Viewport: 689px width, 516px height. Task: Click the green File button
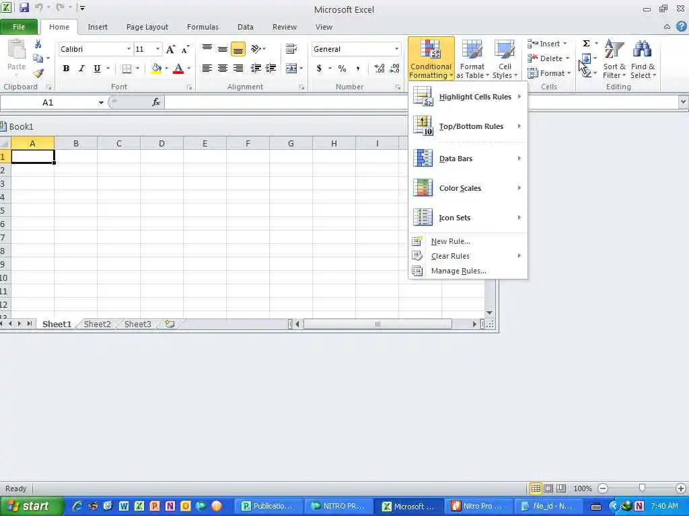point(18,27)
